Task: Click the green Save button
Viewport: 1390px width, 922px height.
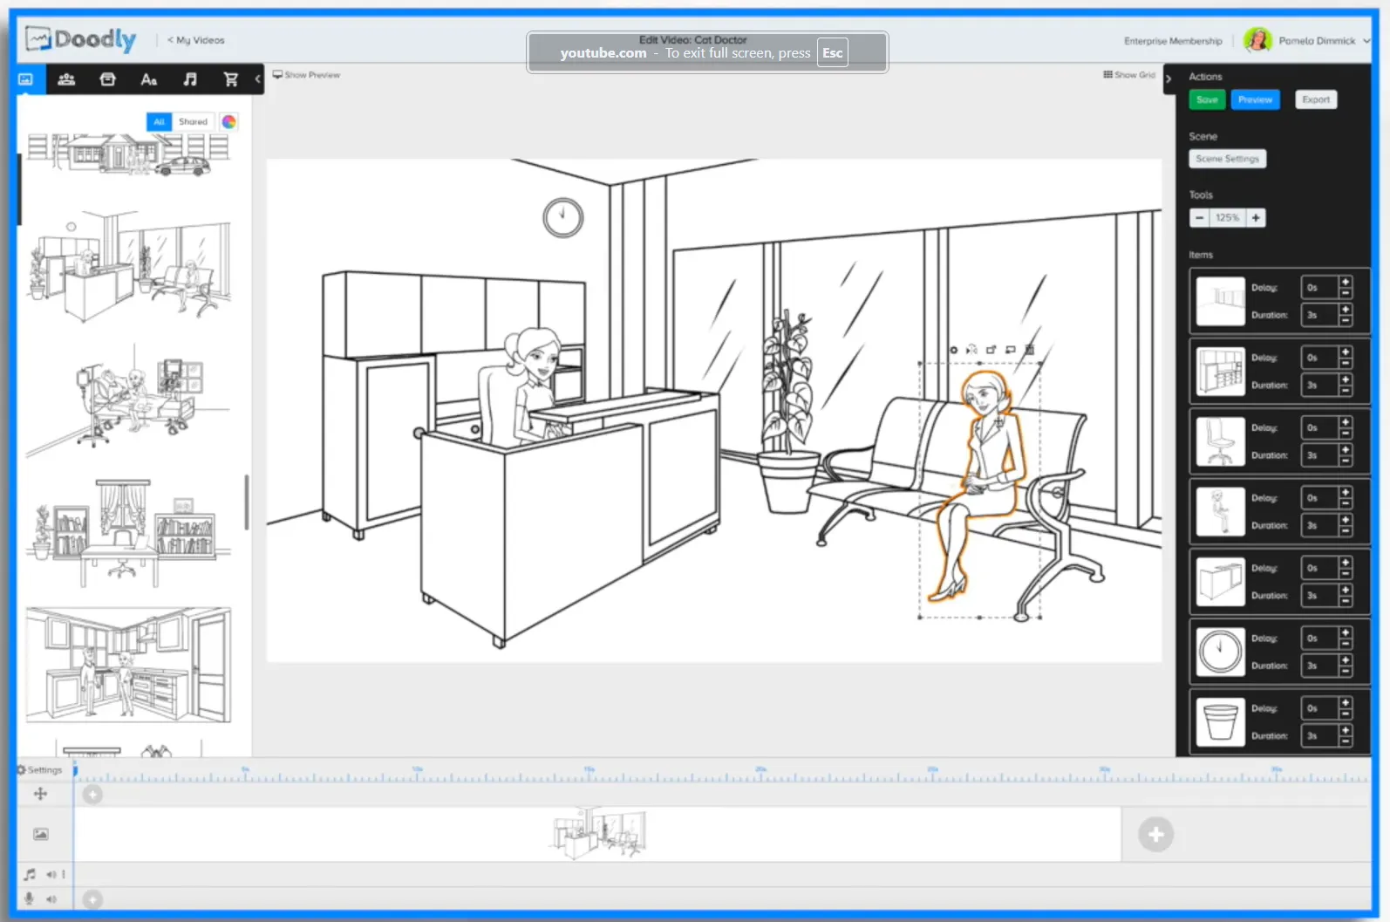Action: click(1207, 99)
